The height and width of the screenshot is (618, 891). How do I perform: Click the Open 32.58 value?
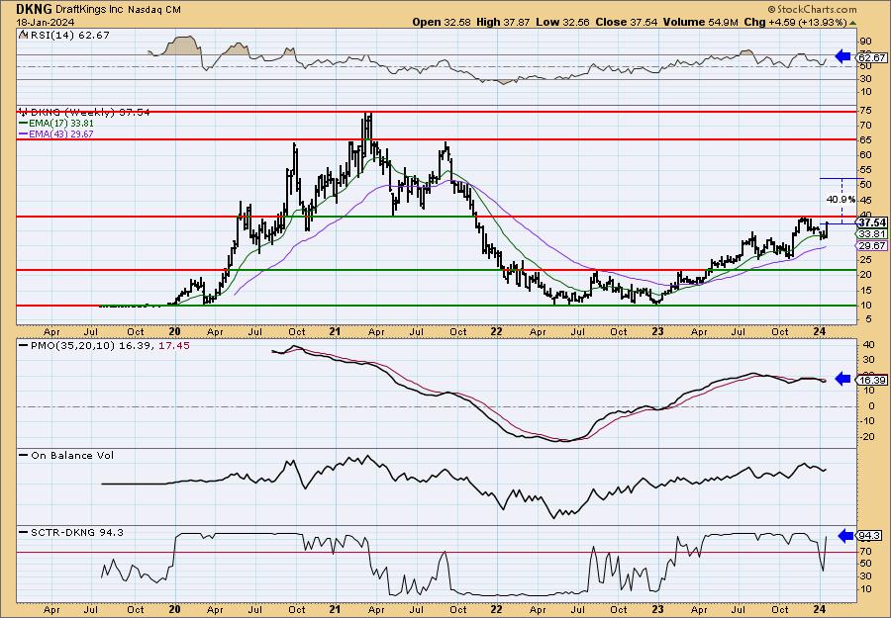click(442, 23)
